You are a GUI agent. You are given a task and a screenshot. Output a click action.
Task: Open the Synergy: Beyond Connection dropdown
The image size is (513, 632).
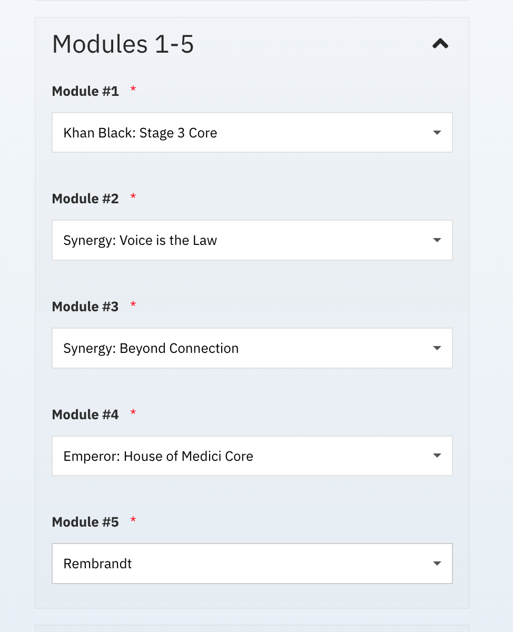(252, 348)
